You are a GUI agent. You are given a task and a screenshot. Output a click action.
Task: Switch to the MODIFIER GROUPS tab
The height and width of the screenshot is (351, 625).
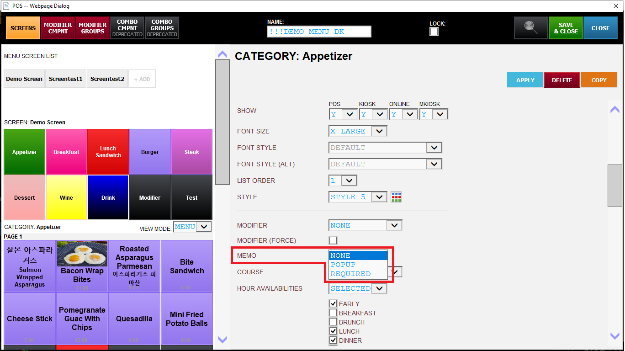point(93,28)
